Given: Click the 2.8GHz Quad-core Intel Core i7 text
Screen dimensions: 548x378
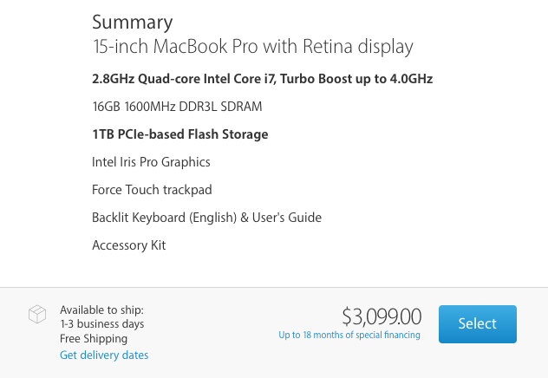Looking at the screenshot, I should (x=184, y=79).
